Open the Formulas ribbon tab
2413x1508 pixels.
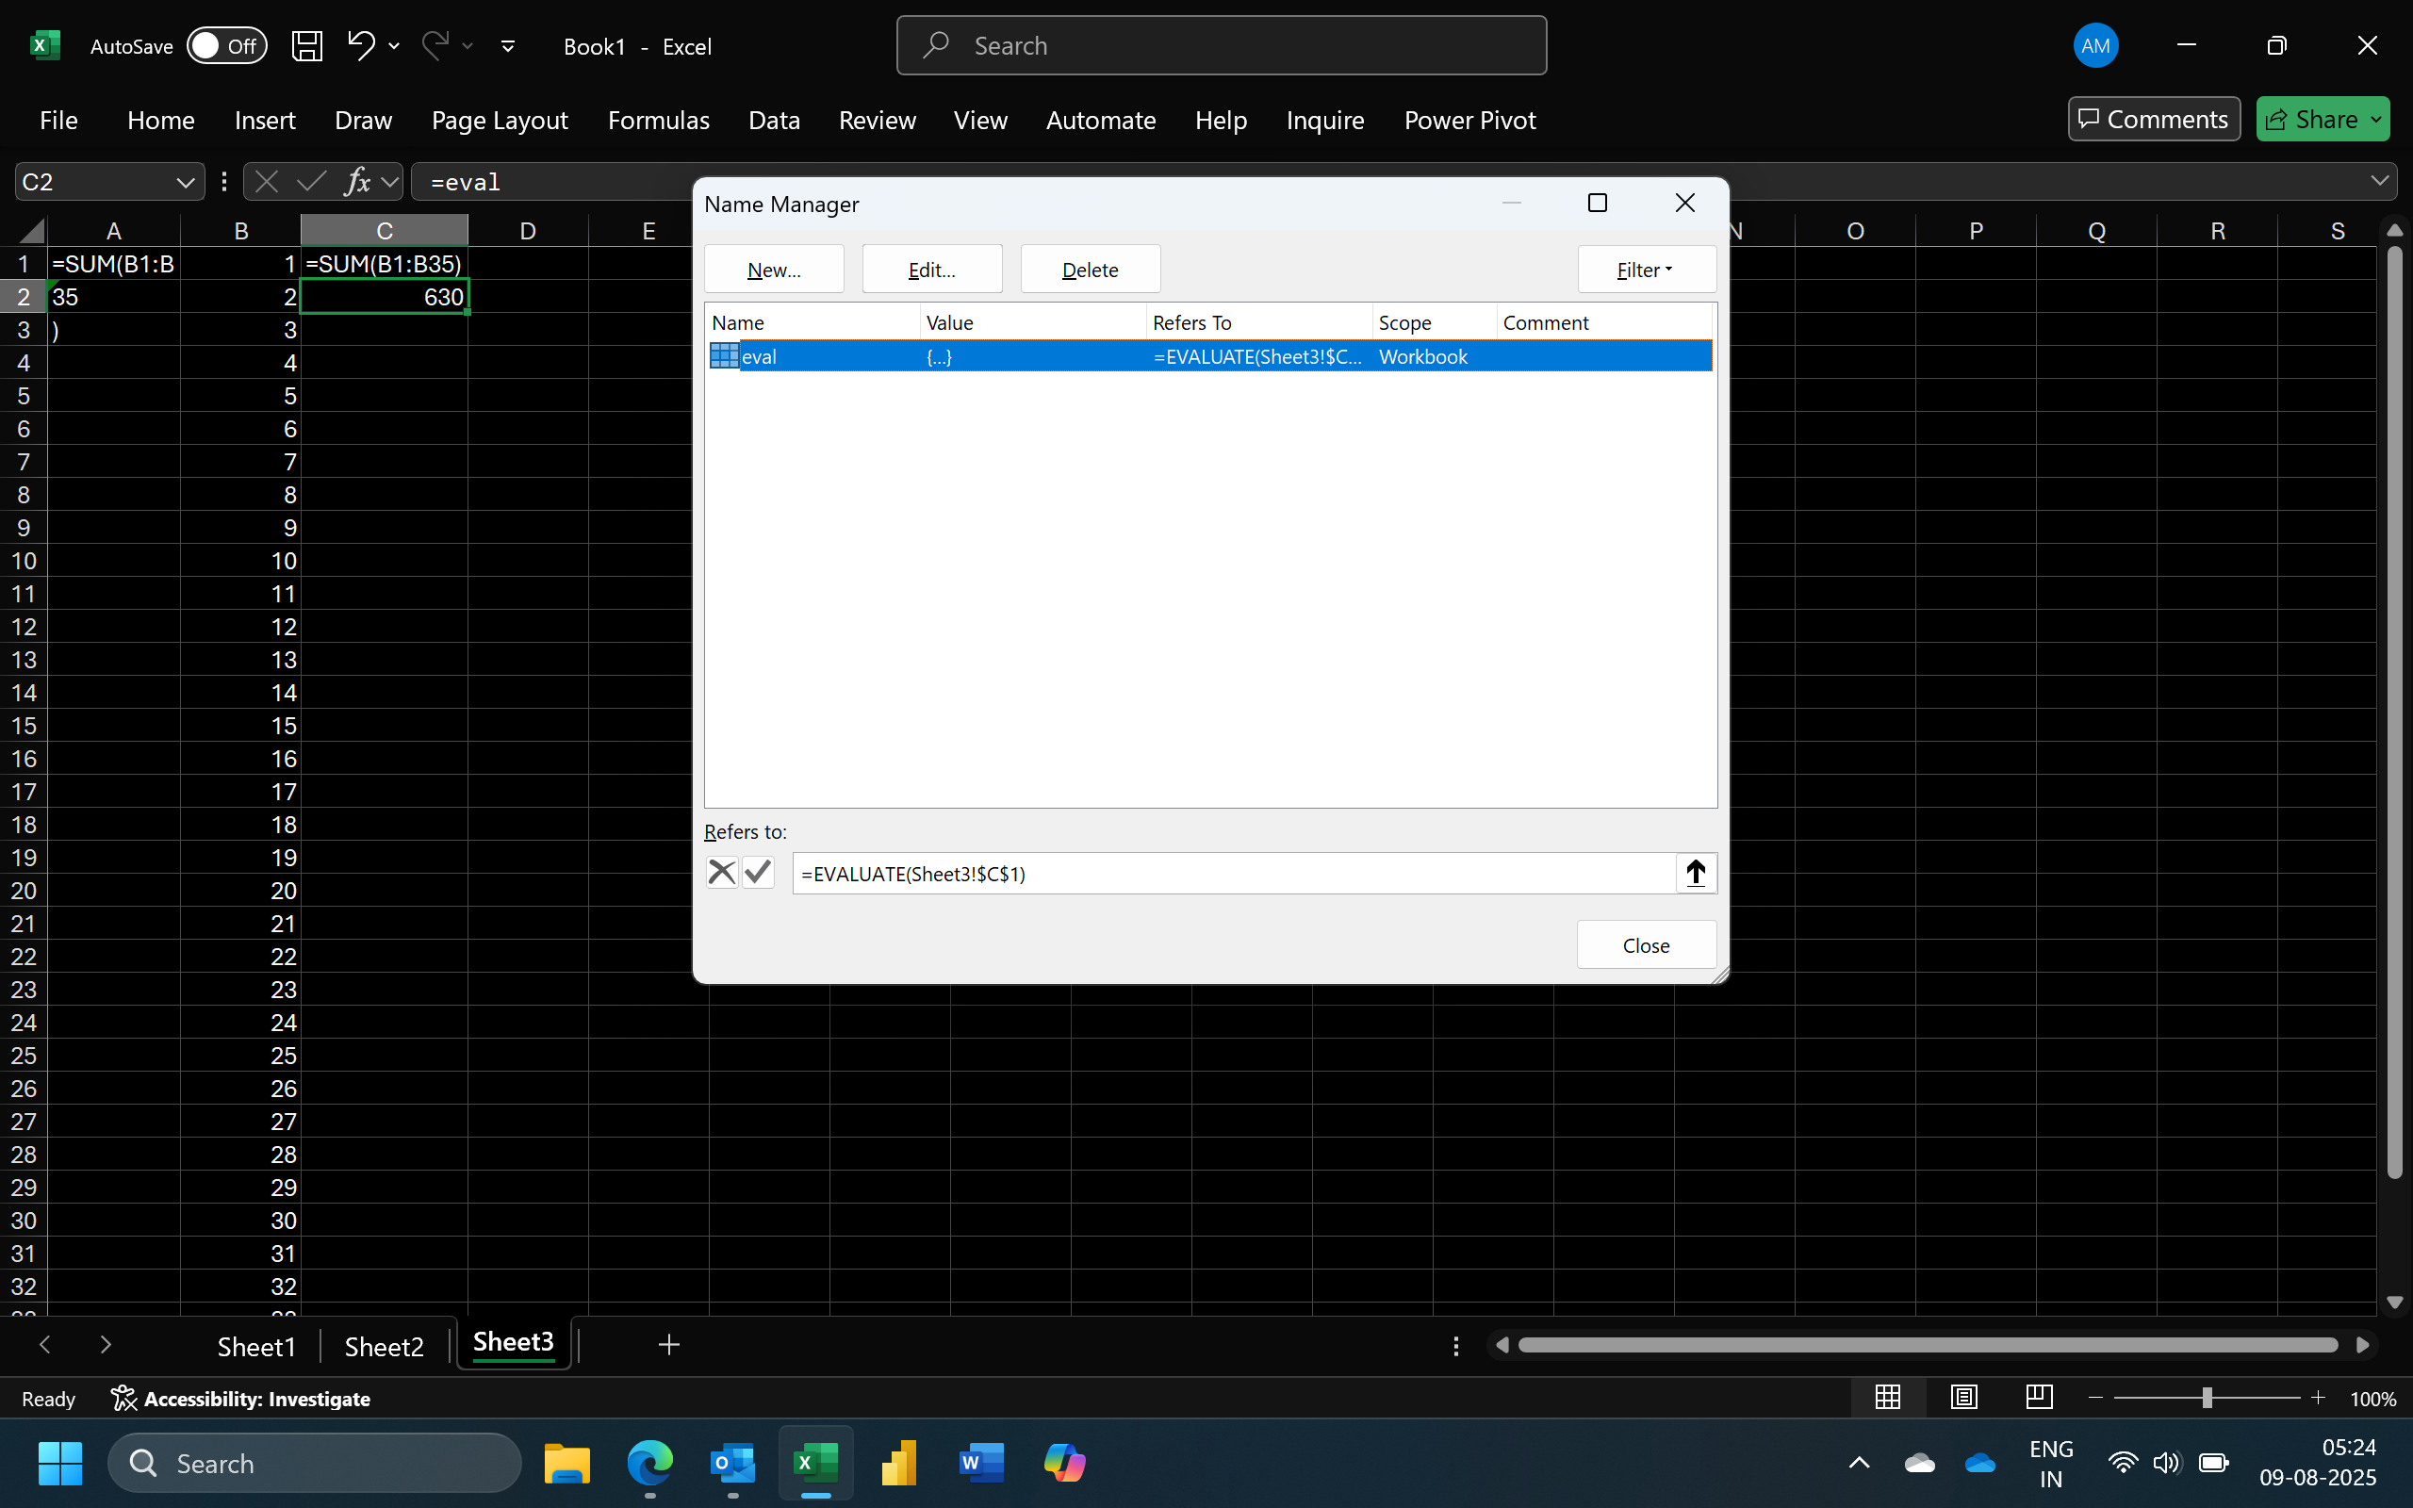point(658,121)
